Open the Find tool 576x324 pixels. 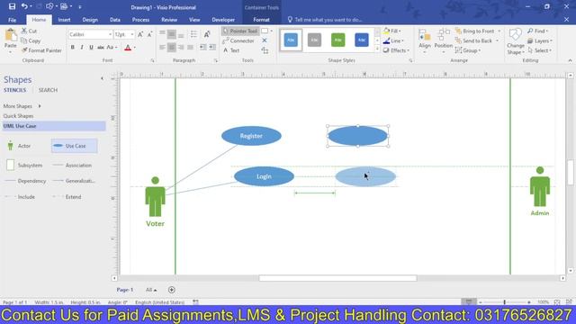[538, 31]
